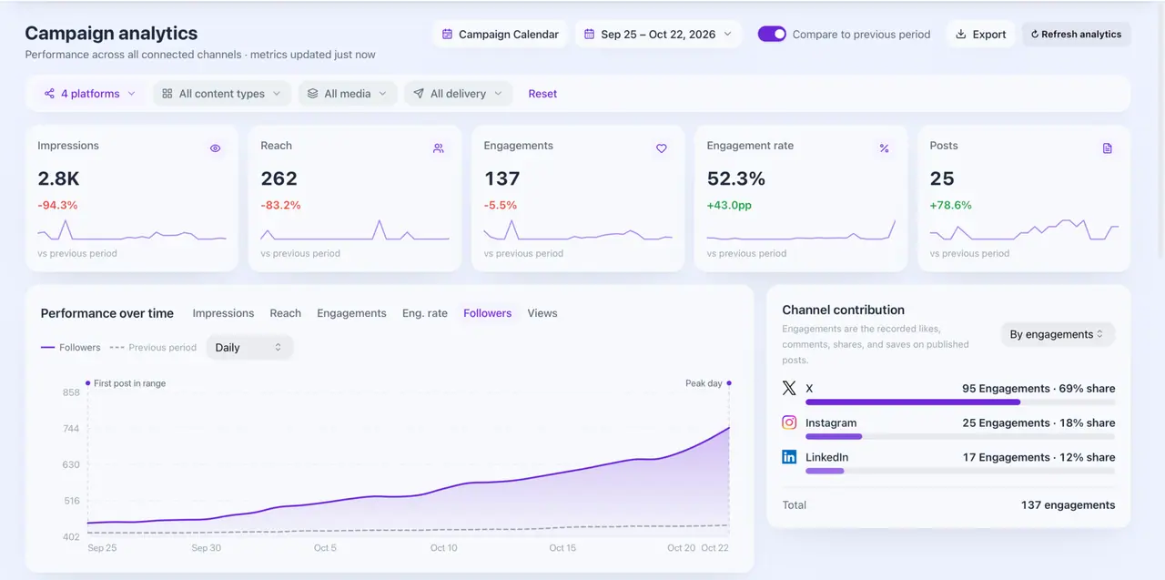Click the LinkedIn share progress bar
The width and height of the screenshot is (1165, 580).
[x=960, y=471]
